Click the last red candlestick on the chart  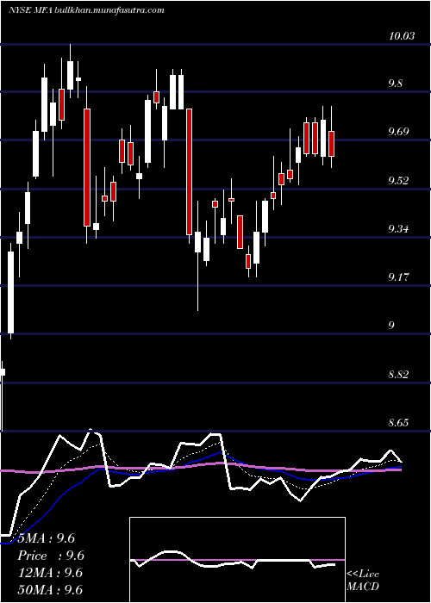332,144
